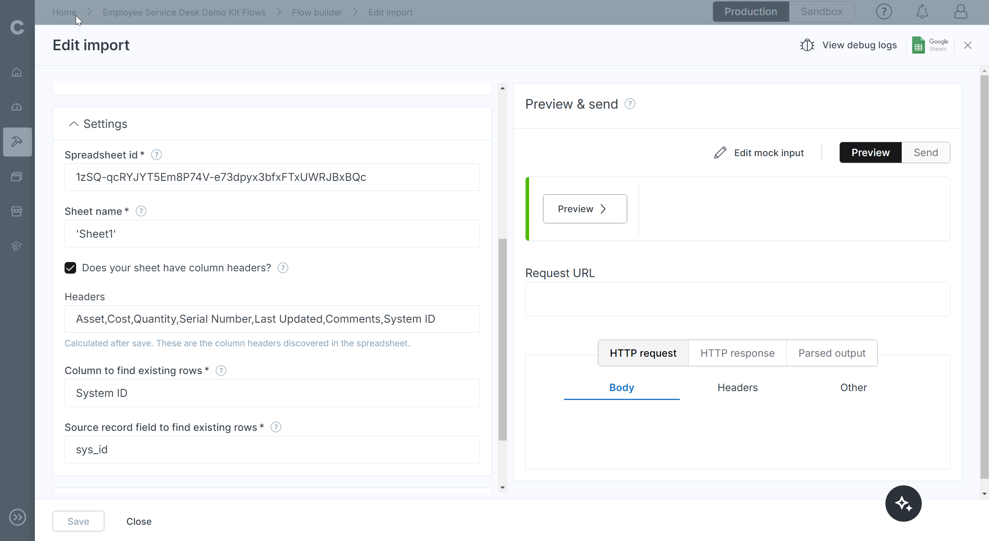Click the View debug logs bug icon
The image size is (989, 541).
(807, 45)
